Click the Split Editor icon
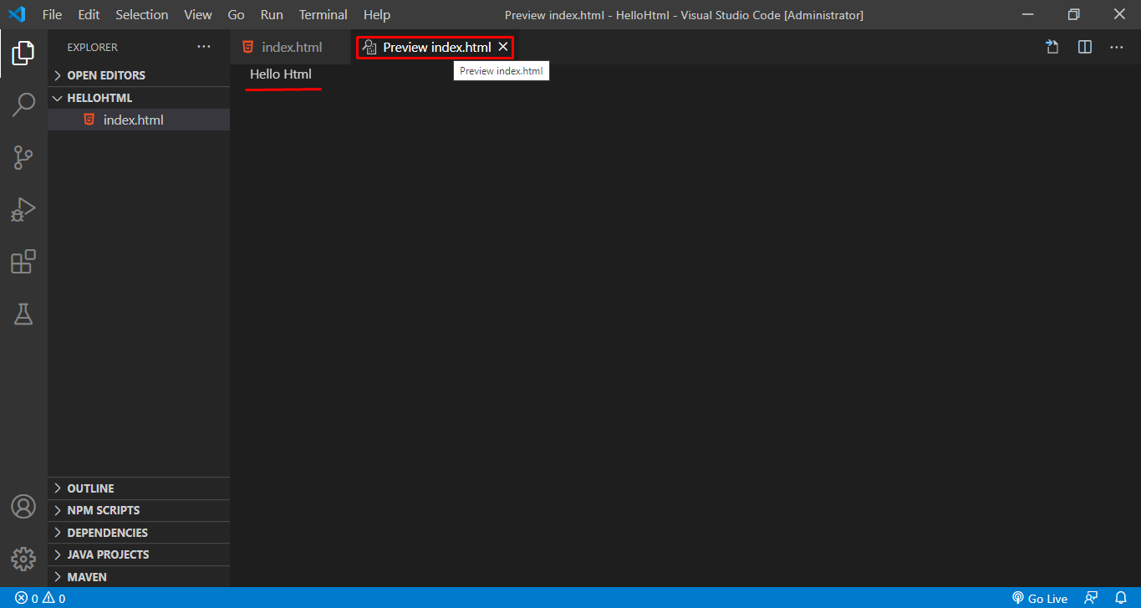The width and height of the screenshot is (1141, 608). tap(1085, 48)
